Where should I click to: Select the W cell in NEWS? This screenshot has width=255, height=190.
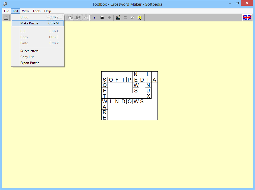pos(136,85)
